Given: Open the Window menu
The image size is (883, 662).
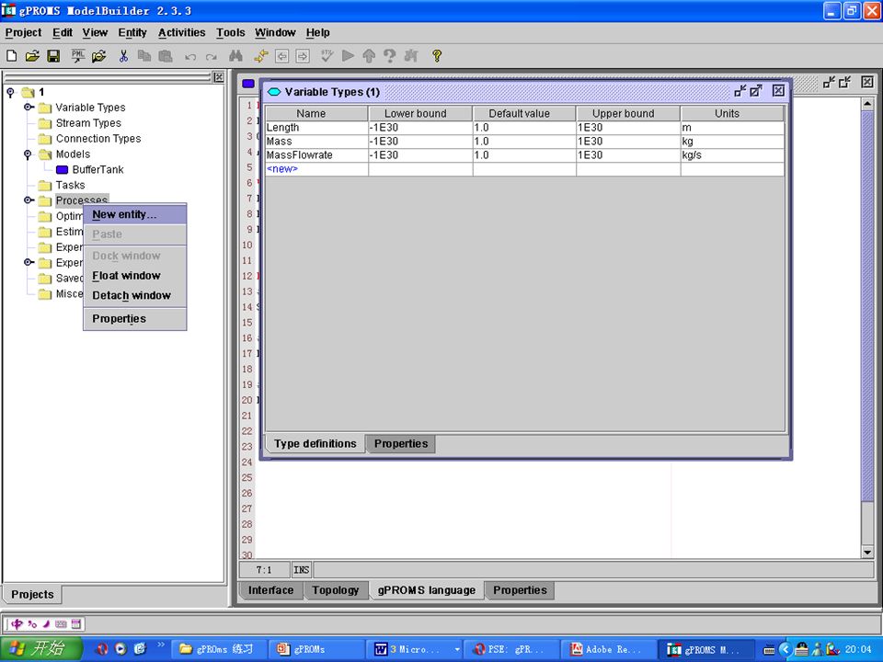Looking at the screenshot, I should 275,33.
